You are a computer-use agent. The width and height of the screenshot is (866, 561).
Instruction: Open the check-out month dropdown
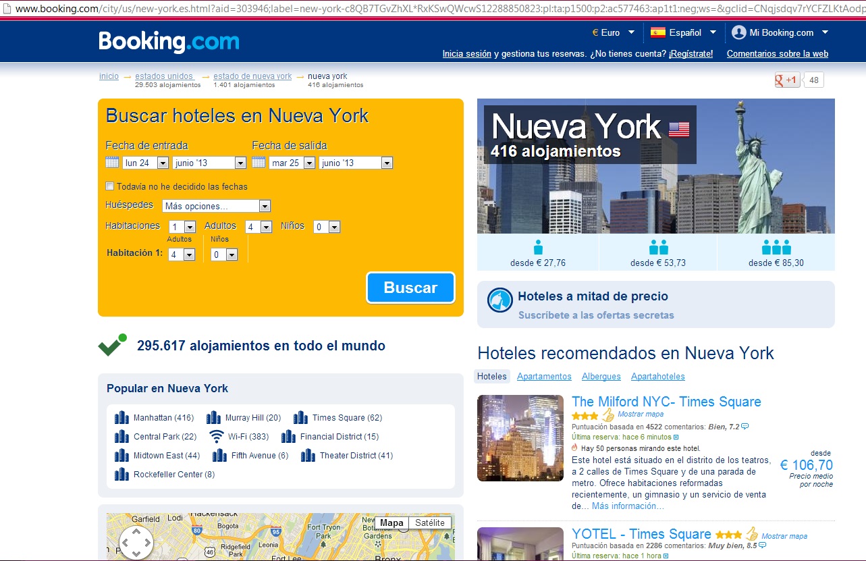click(356, 163)
